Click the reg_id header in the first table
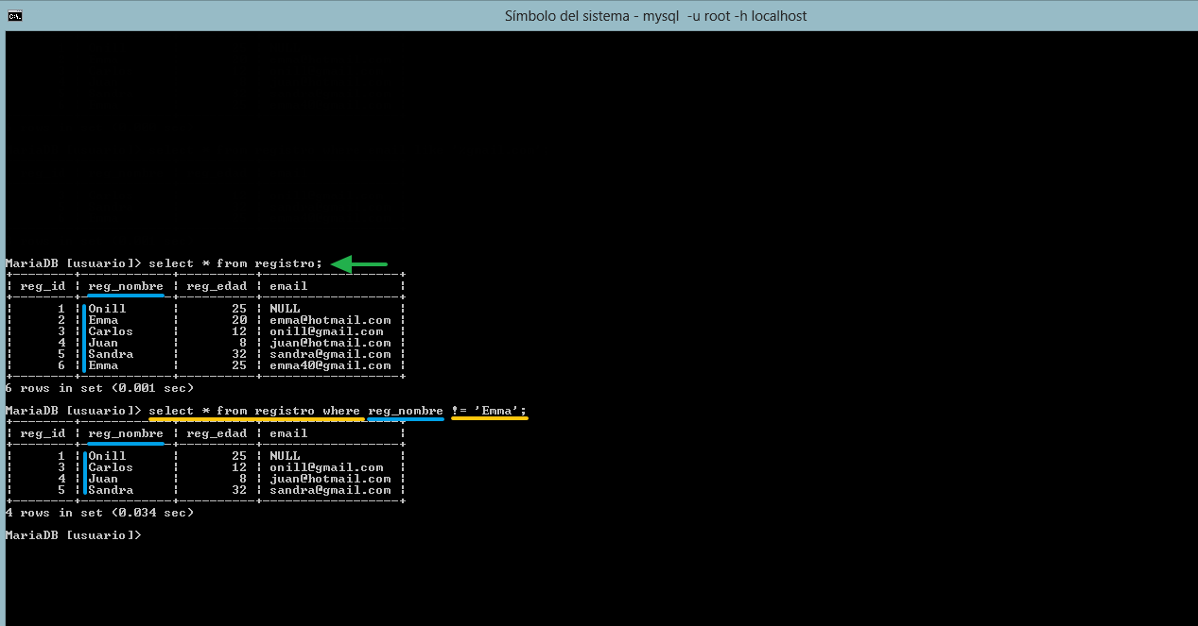 point(43,286)
